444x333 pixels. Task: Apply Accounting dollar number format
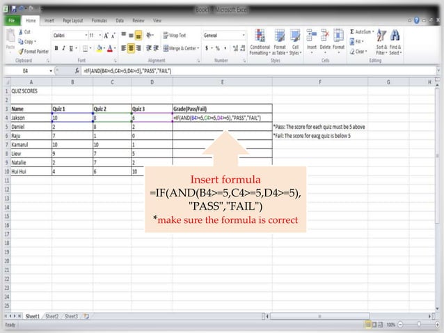tap(207, 49)
